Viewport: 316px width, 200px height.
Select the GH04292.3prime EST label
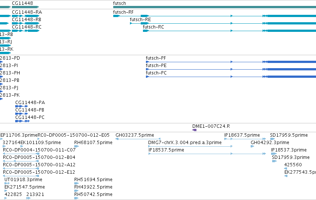pyautogui.click(x=270, y=143)
